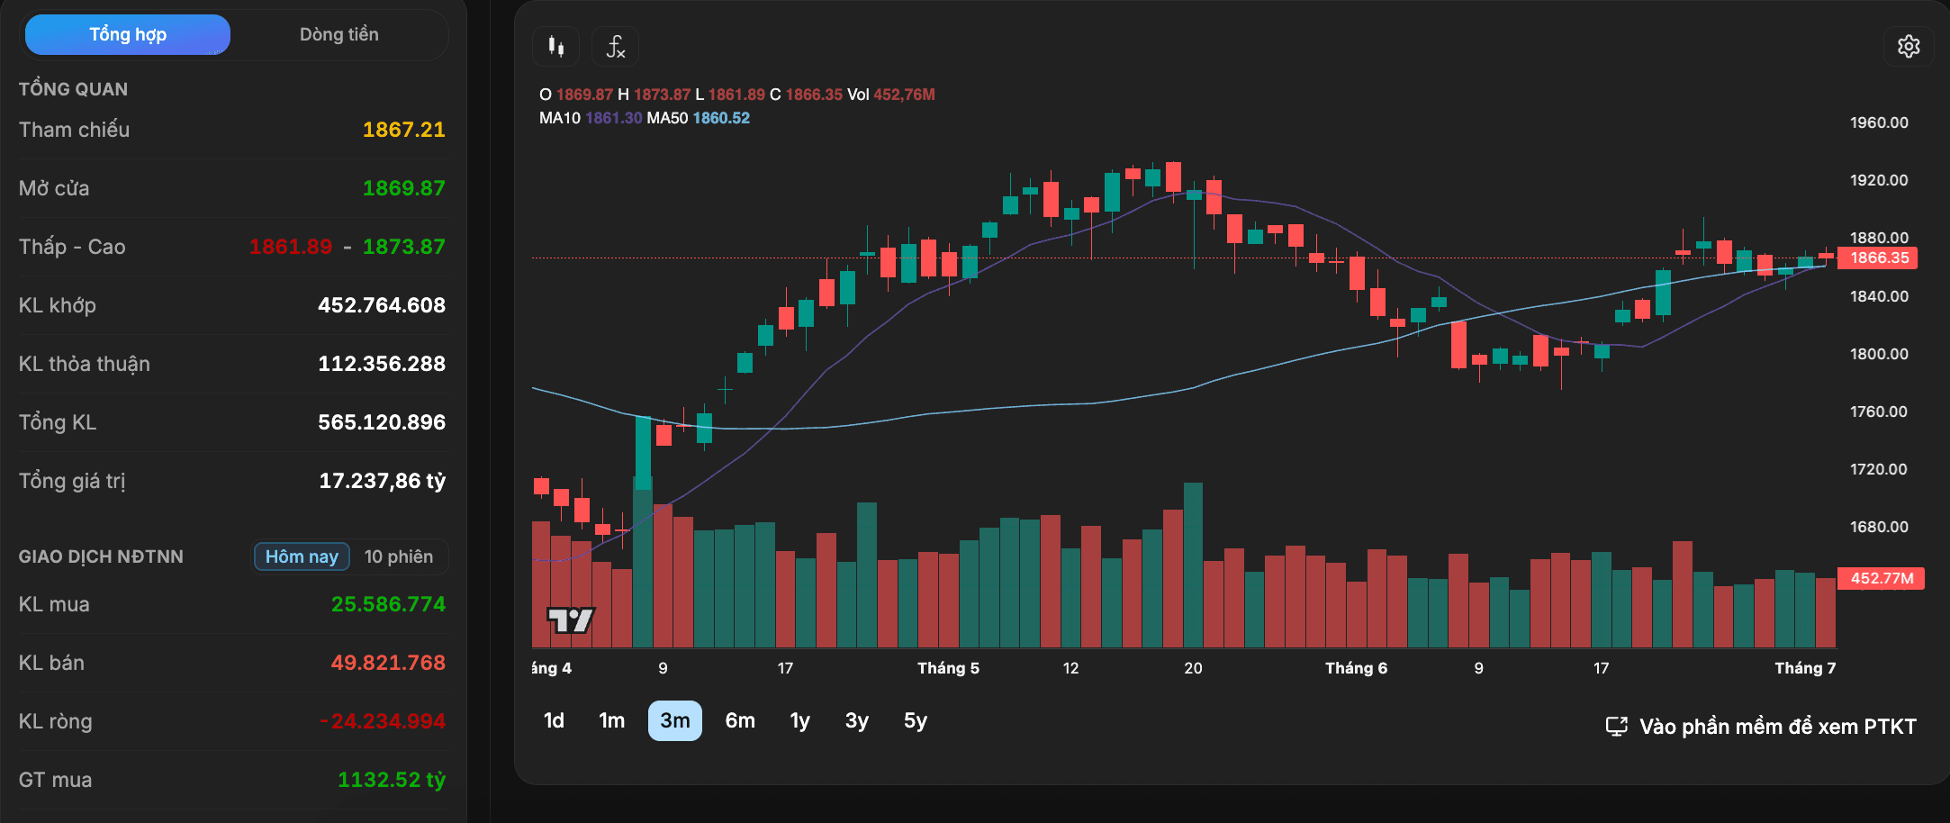Select the 3m chart range
This screenshot has width=1950, height=823.
point(675,720)
